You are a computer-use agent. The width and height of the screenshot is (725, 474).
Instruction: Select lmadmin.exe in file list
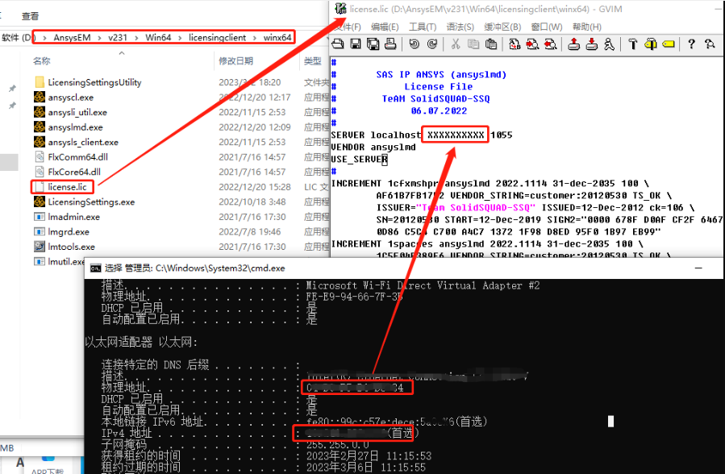[74, 217]
